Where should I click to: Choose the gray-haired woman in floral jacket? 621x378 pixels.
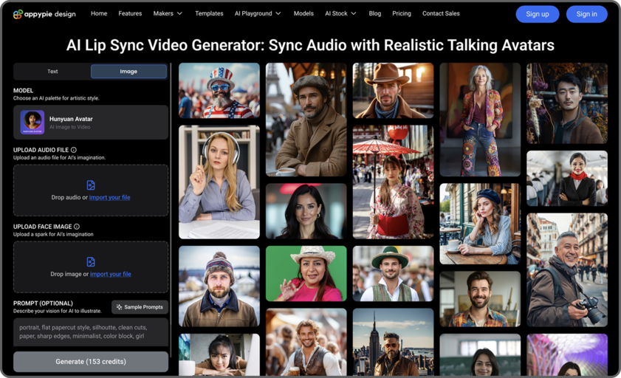click(x=480, y=120)
